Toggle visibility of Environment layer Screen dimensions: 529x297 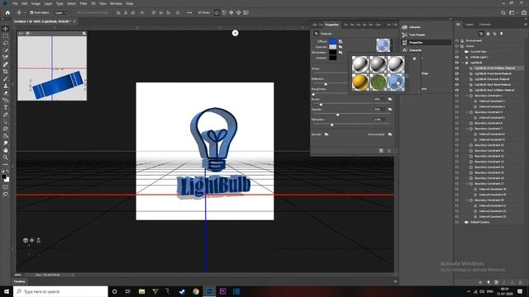point(457,40)
